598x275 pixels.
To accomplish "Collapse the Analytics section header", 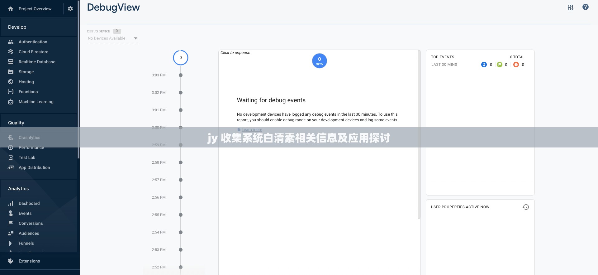I will point(39,189).
